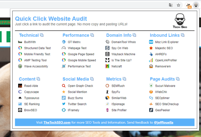Click the Sucuri Malware shield icon
Viewport: 201px width, 137px height.
tap(151, 86)
